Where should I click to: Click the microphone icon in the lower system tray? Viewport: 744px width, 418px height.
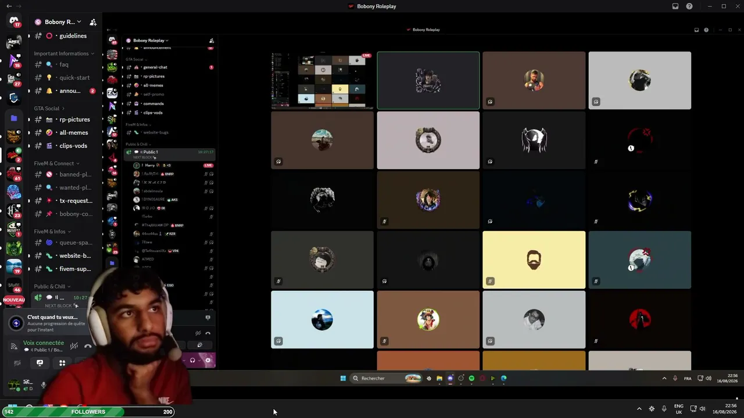tap(664, 409)
